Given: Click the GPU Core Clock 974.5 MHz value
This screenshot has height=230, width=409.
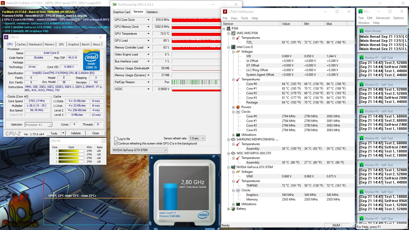Looking at the screenshot, I should pos(161,20).
